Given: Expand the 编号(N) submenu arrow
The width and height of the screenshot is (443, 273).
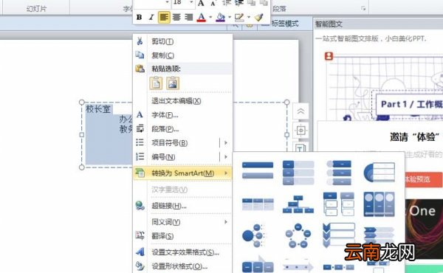Looking at the screenshot, I should coord(226,157).
